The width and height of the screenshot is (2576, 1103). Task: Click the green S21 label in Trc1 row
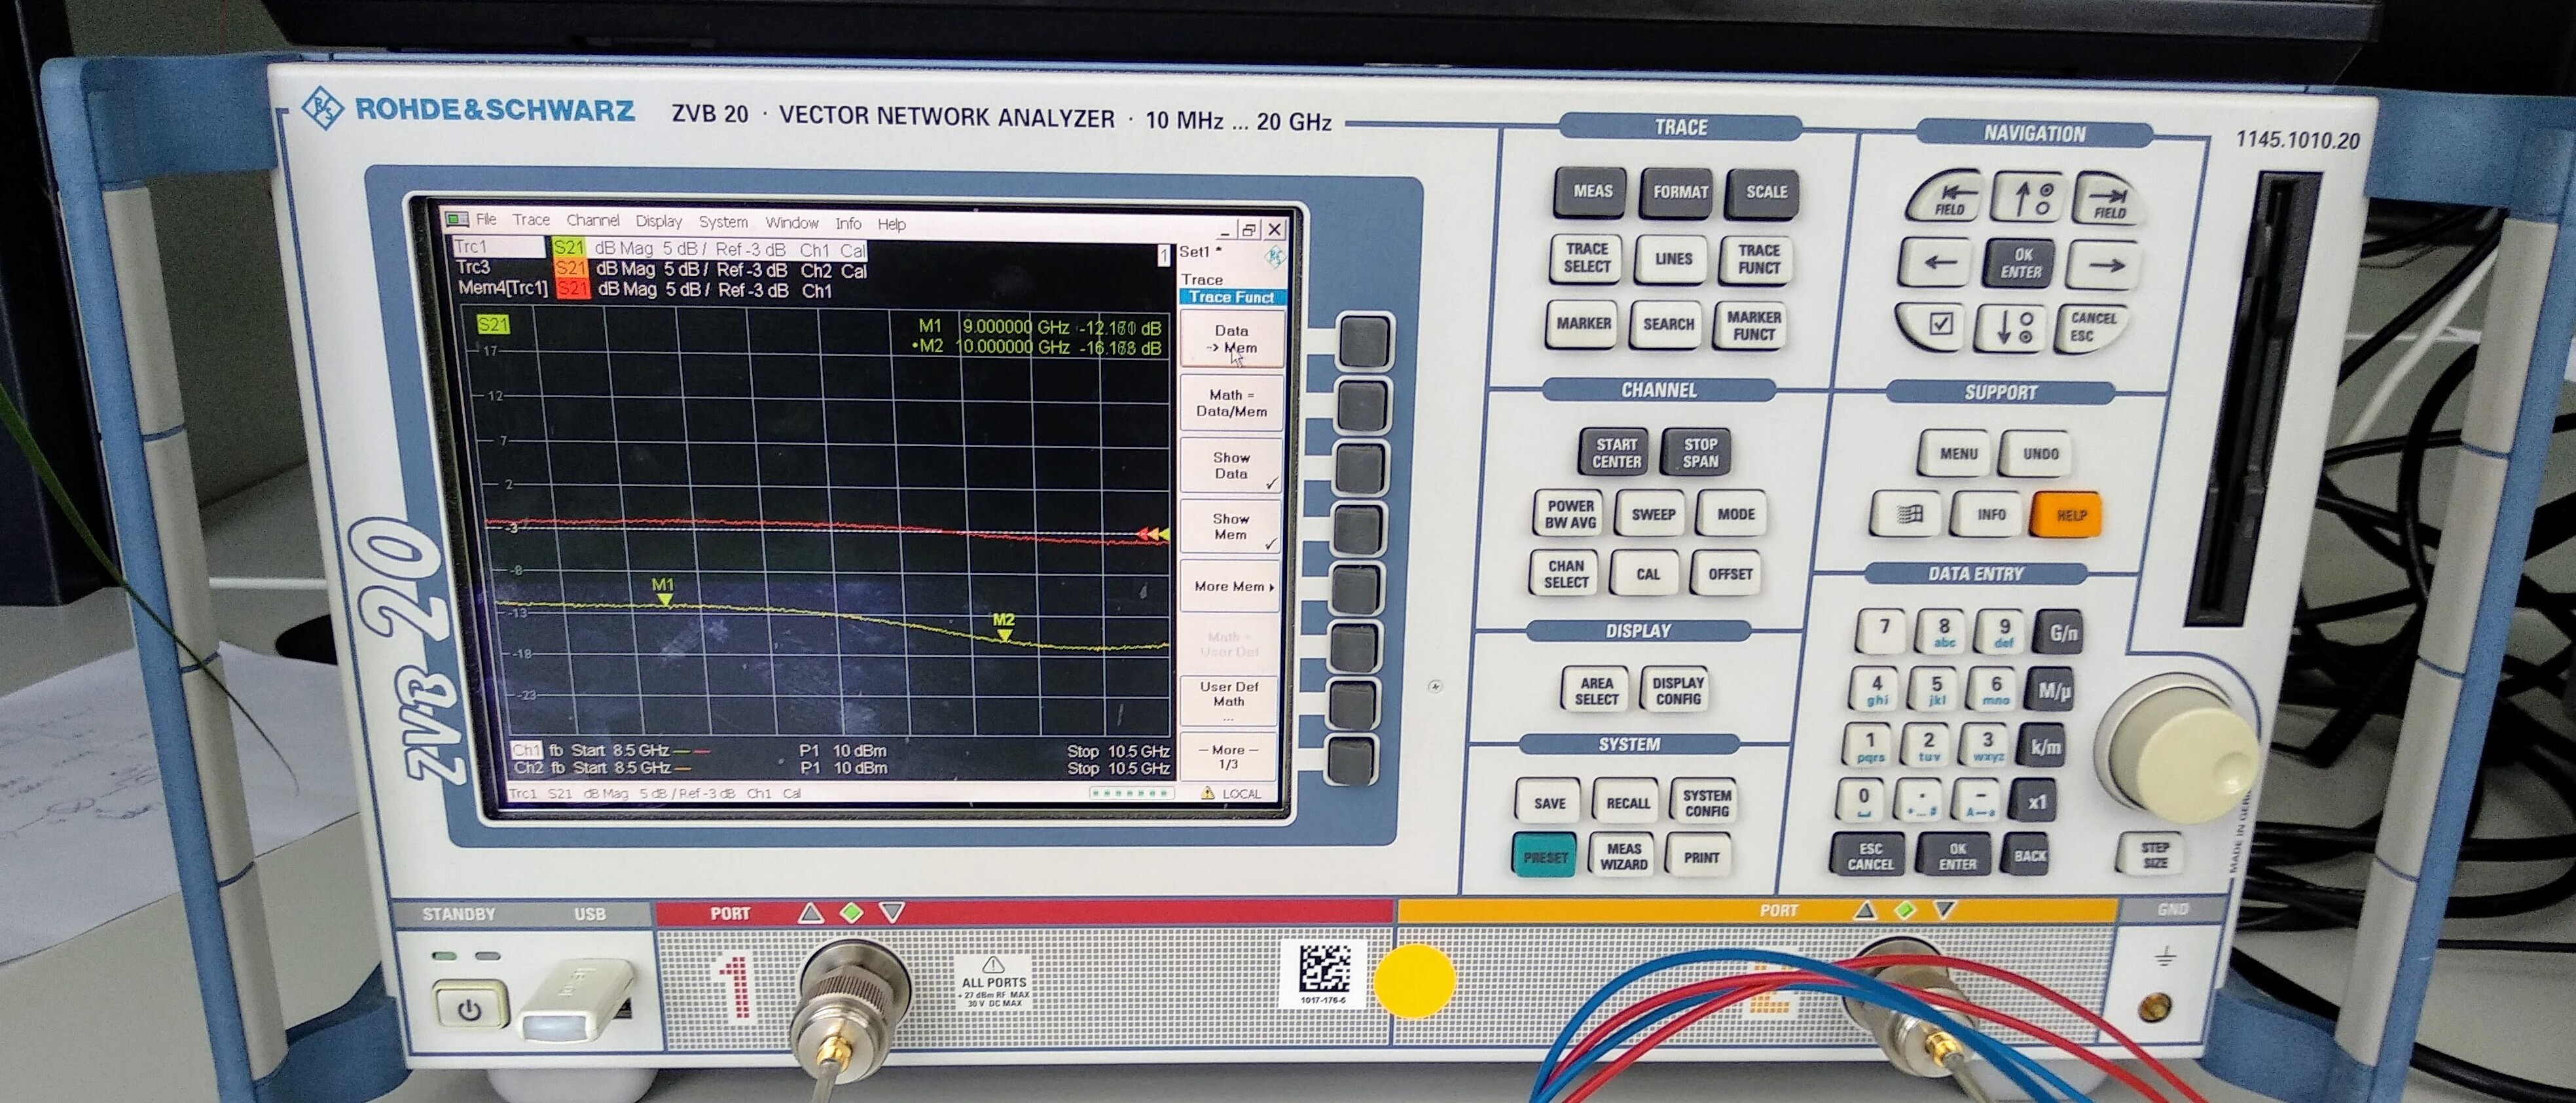tap(568, 248)
